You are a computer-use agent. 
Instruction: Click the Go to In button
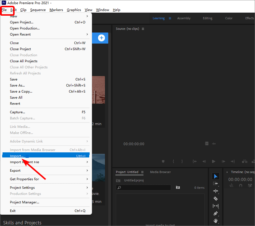pos(195,161)
